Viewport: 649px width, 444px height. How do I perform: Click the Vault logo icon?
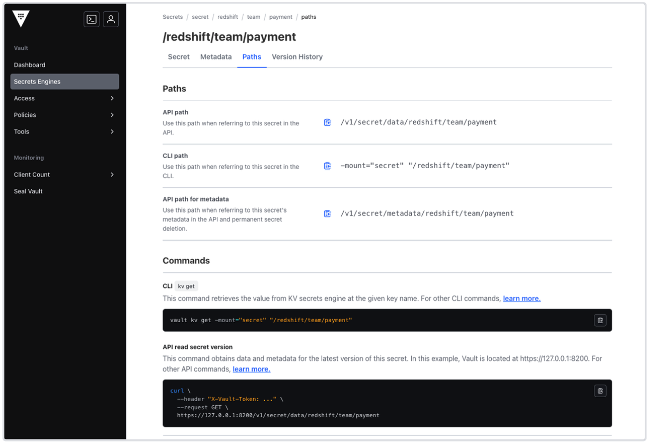[21, 19]
